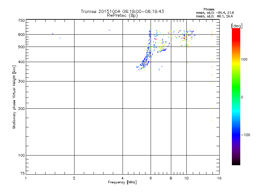
Task: Click the y-axis '300' tick label
Action: tap(22, 81)
